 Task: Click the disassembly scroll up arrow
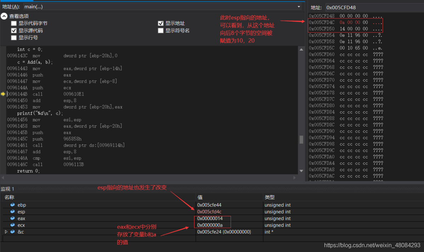point(301,49)
